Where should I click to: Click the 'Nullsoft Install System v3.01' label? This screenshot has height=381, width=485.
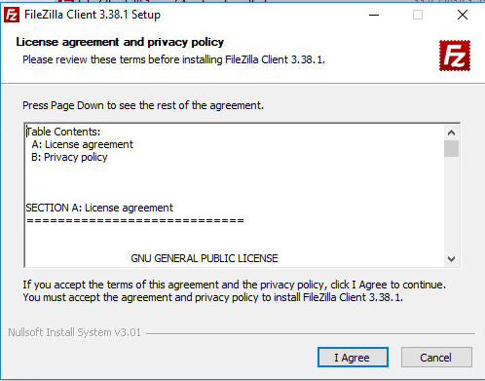[74, 332]
